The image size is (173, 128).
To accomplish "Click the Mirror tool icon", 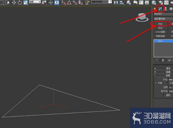I will [116, 2].
